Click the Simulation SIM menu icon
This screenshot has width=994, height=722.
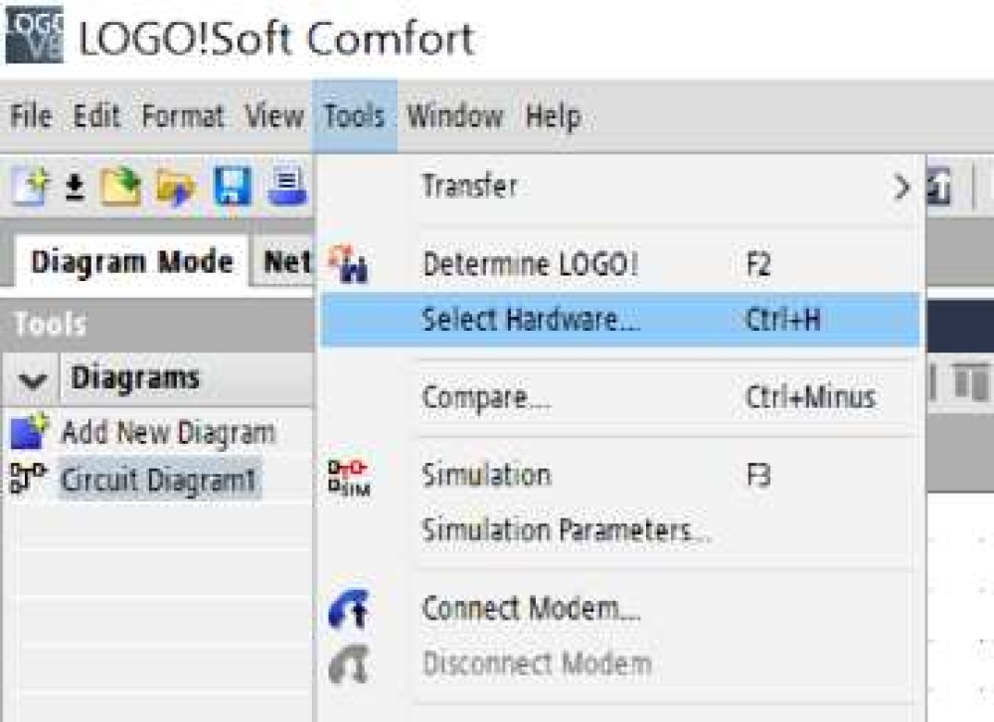[x=349, y=477]
